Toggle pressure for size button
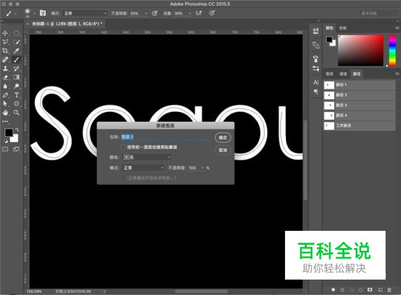 pyautogui.click(x=212, y=13)
